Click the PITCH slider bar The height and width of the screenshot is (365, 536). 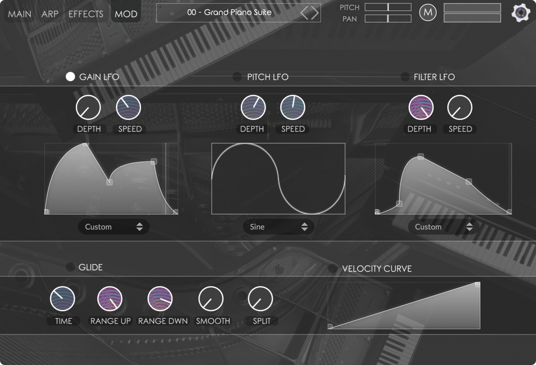(x=388, y=7)
